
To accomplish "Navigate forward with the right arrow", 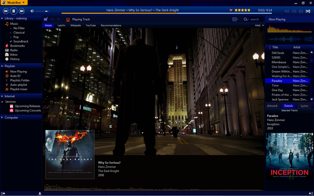I will pyautogui.click(x=58, y=19).
